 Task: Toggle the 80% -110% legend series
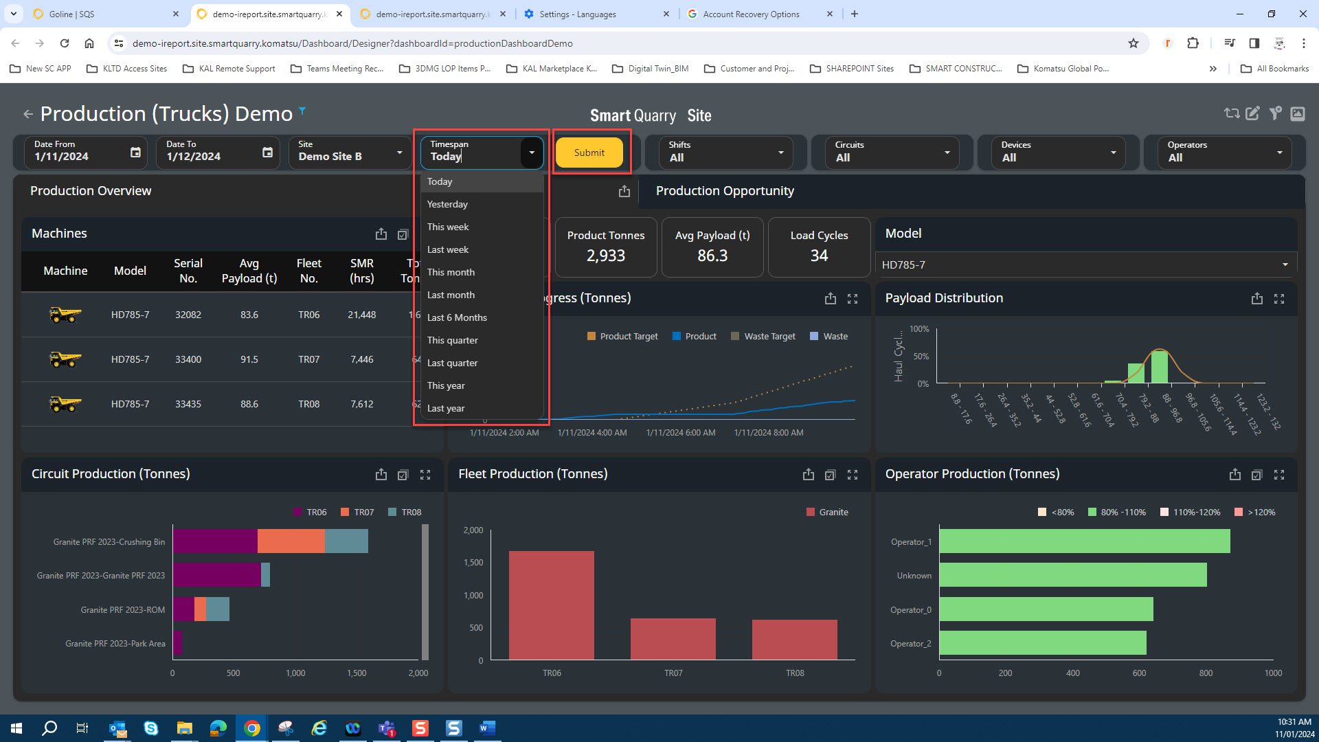coord(1117,513)
